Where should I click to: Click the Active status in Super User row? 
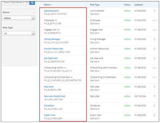[x=127, y=115]
